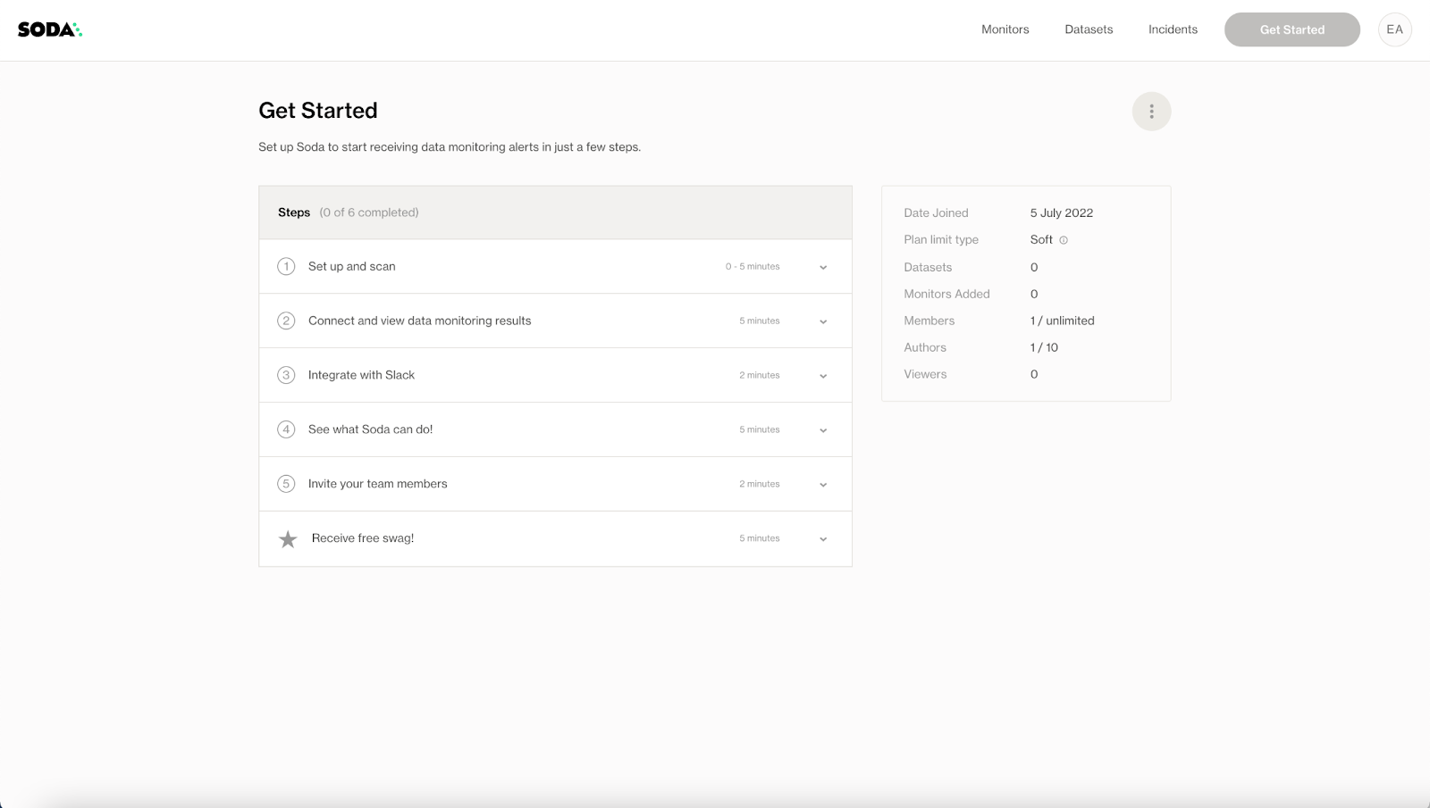Viewport: 1430px width, 808px height.
Task: Select the See what Soda can do! title
Action: [x=371, y=430]
